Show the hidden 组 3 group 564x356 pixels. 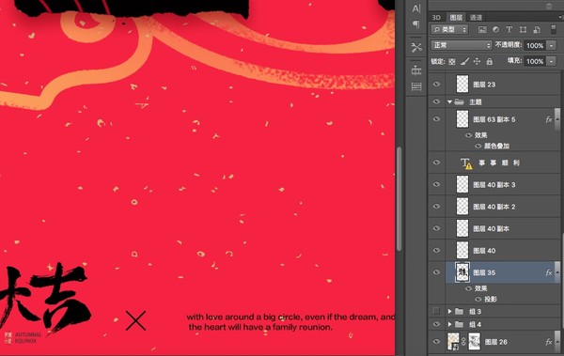pyautogui.click(x=436, y=311)
